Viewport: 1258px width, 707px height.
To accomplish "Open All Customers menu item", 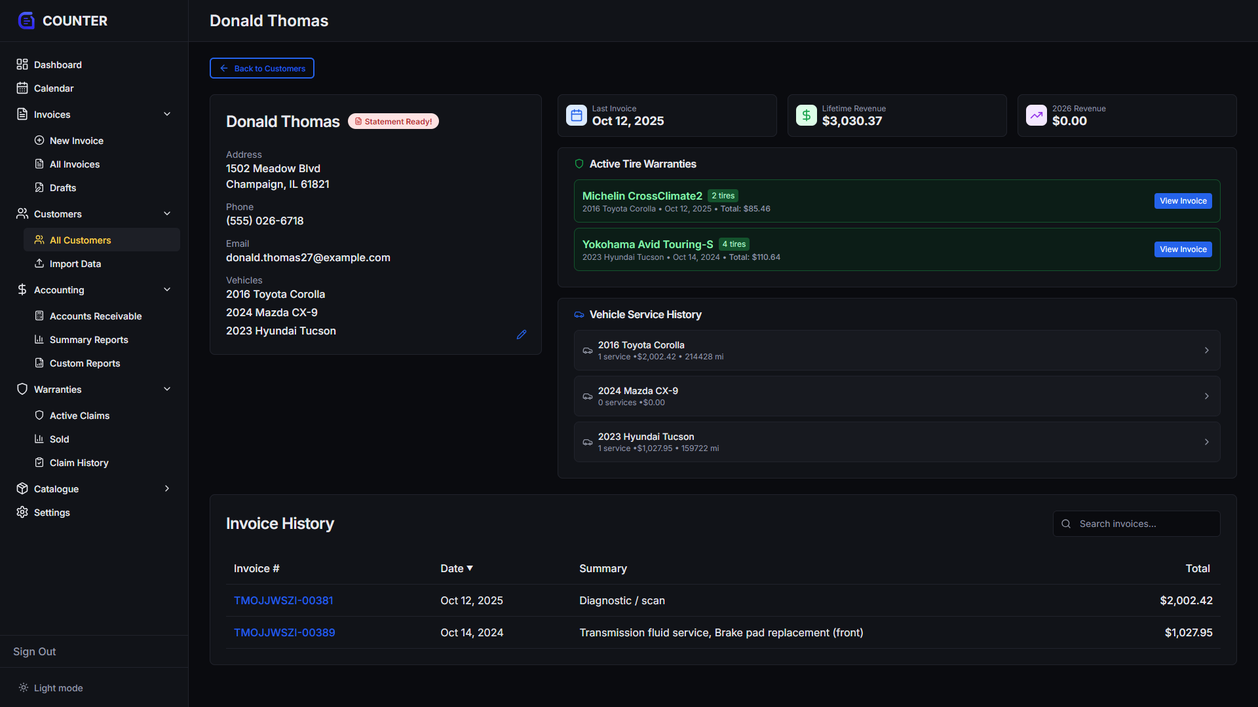I will coord(102,240).
